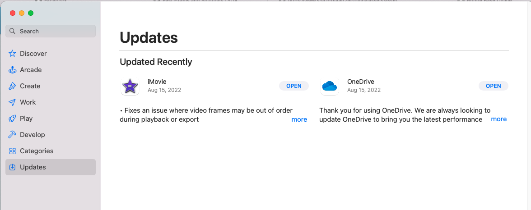This screenshot has height=210, width=531.
Task: Click the iMovie app title
Action: (x=157, y=82)
